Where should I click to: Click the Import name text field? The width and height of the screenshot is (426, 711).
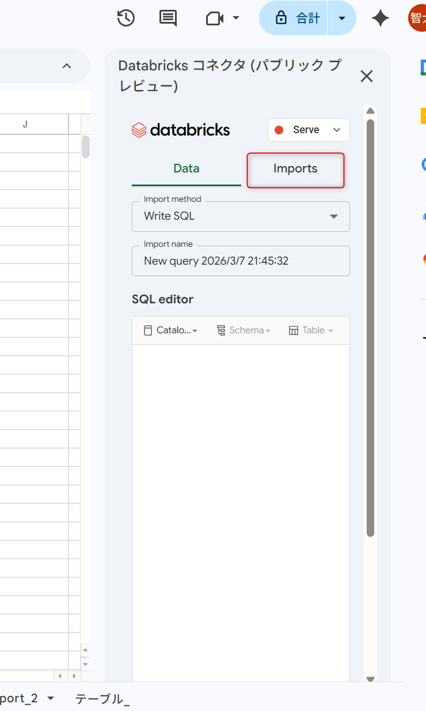[241, 261]
